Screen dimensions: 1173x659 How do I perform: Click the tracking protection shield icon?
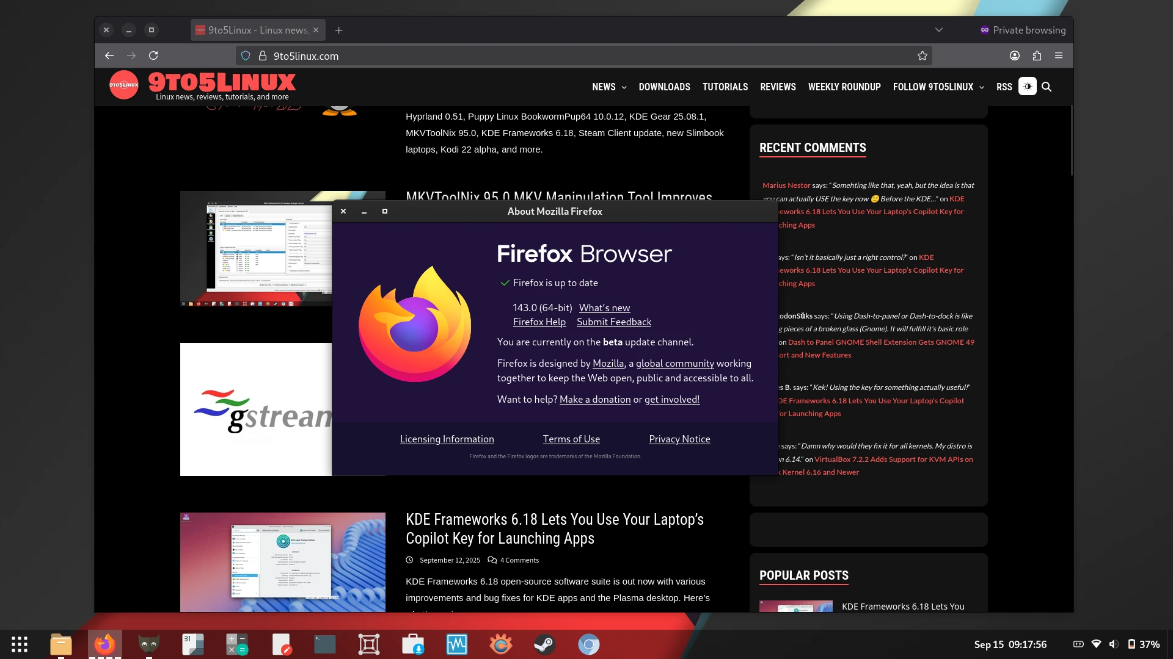point(246,56)
